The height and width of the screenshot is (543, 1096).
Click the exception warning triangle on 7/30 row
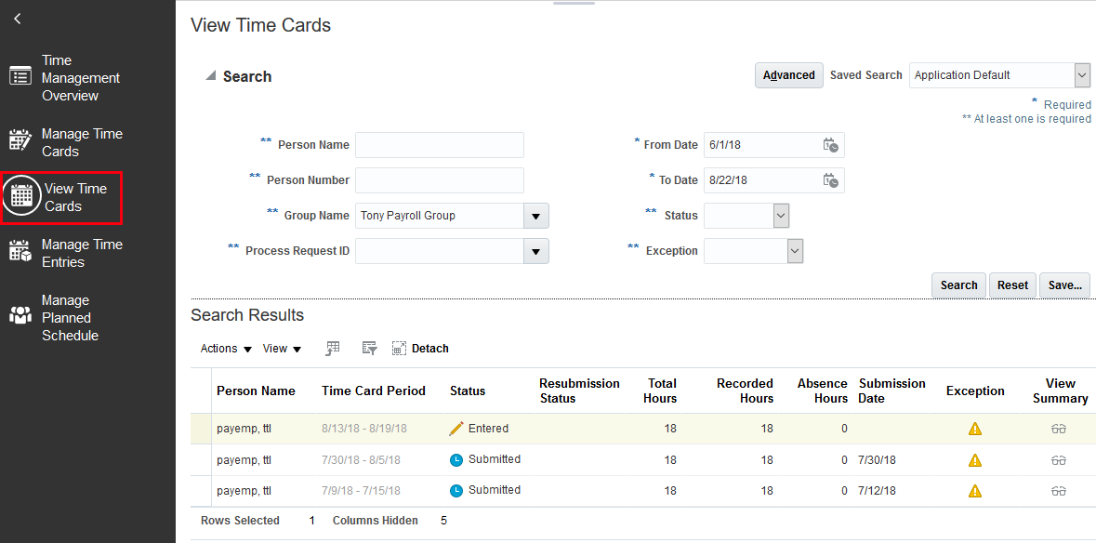pyautogui.click(x=974, y=459)
